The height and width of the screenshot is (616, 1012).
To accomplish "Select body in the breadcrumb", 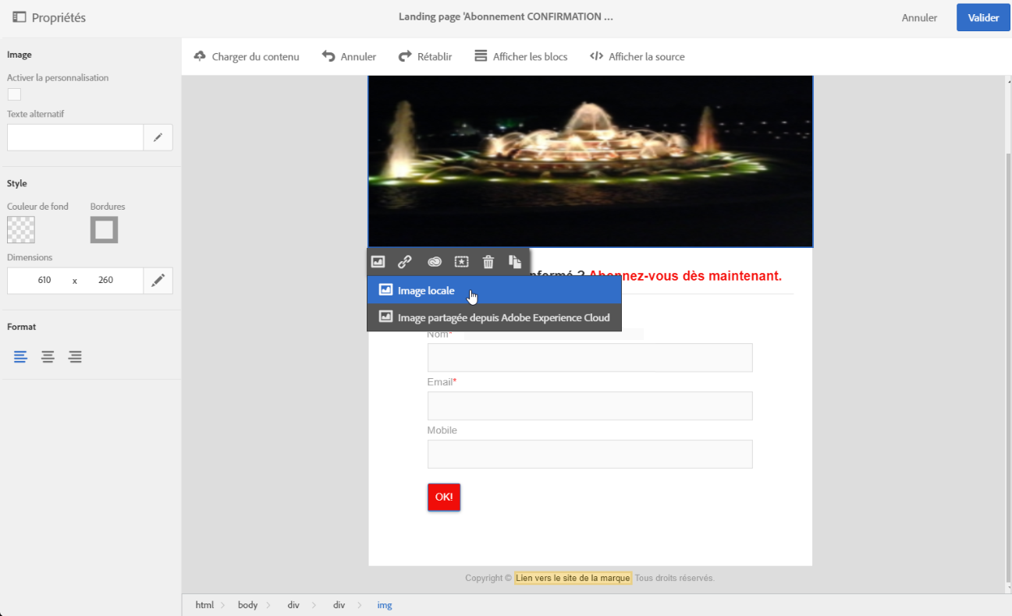I will coord(247,605).
